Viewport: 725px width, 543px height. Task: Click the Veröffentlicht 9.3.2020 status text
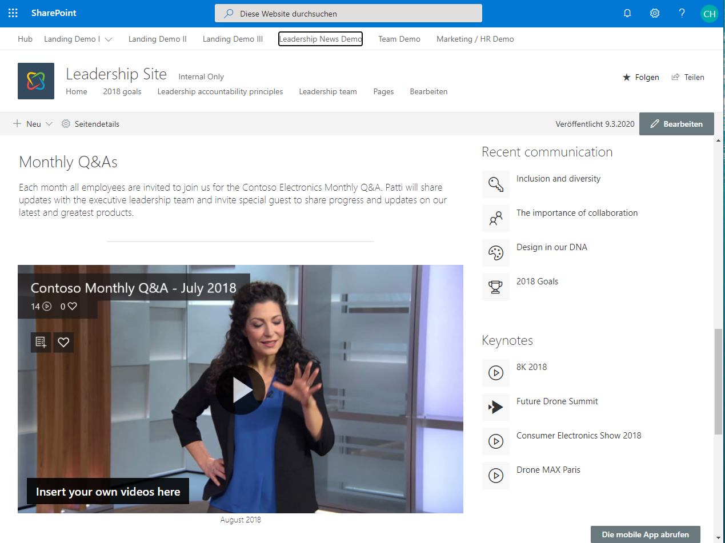coord(595,124)
